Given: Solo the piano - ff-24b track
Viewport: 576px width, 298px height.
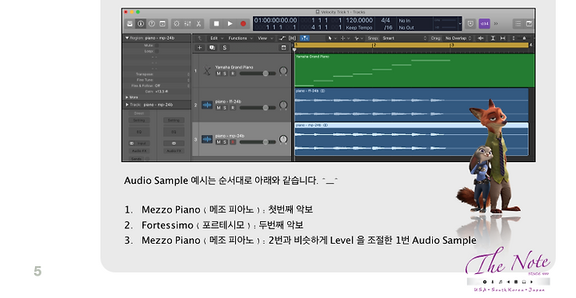Looking at the screenshot, I should (225, 108).
